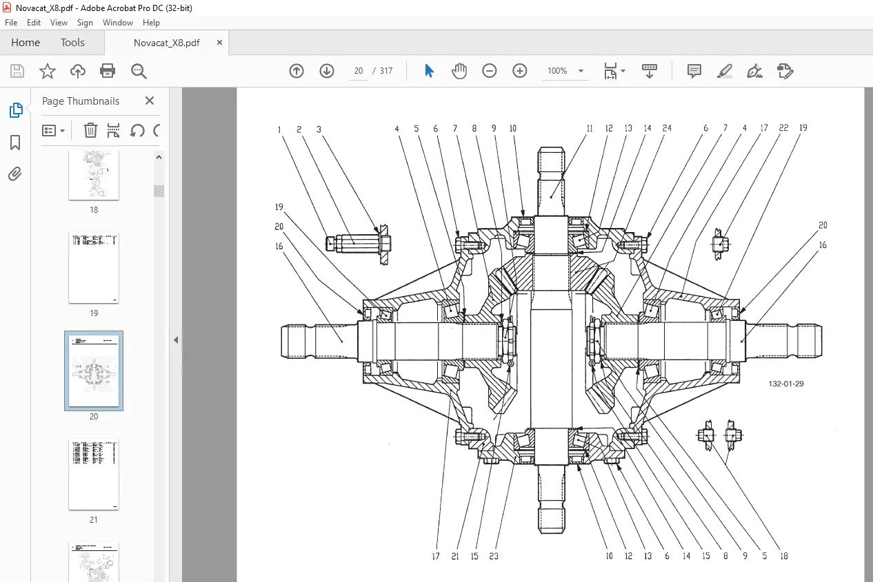Activate the selection arrow tool
Viewport: 873px width, 582px height.
[x=429, y=71]
